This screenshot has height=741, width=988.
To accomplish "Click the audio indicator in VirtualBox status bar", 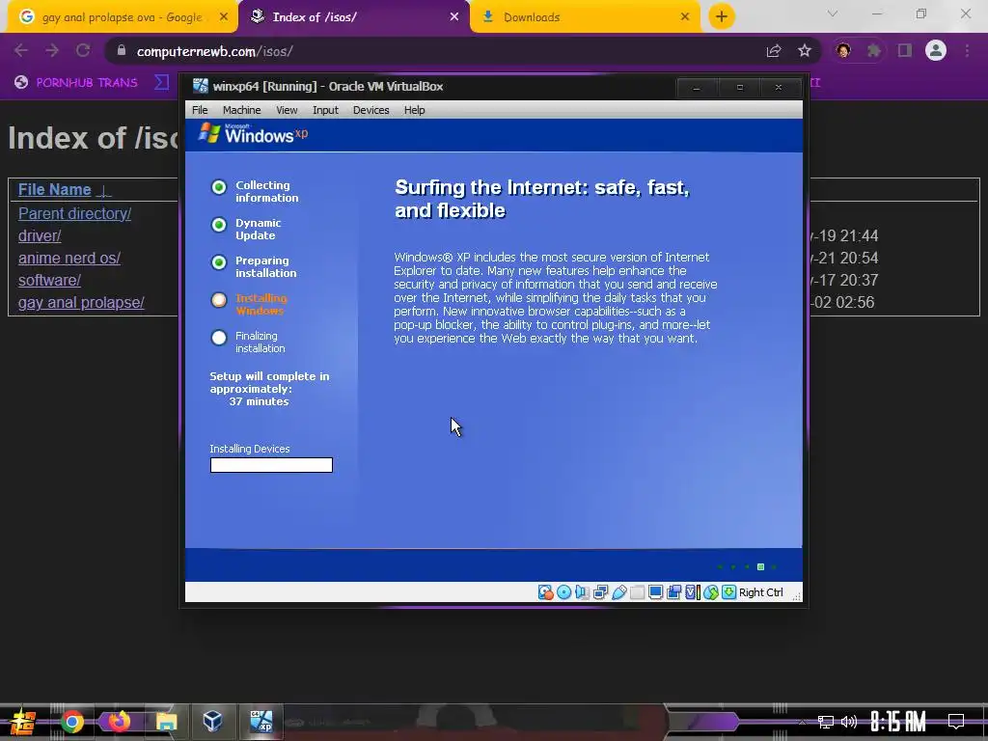I will 582,592.
